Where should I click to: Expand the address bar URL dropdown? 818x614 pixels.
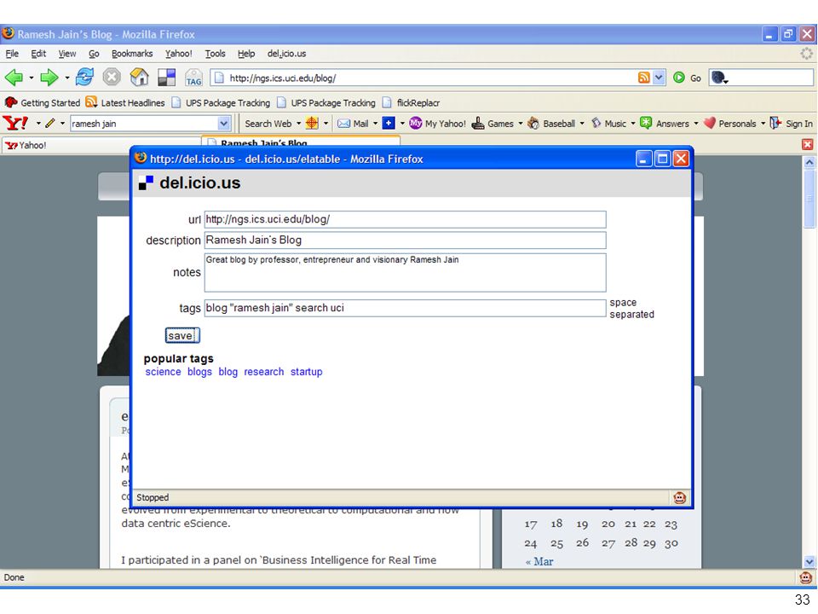pos(659,78)
